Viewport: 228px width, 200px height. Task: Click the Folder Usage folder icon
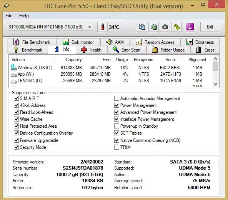[155, 50]
